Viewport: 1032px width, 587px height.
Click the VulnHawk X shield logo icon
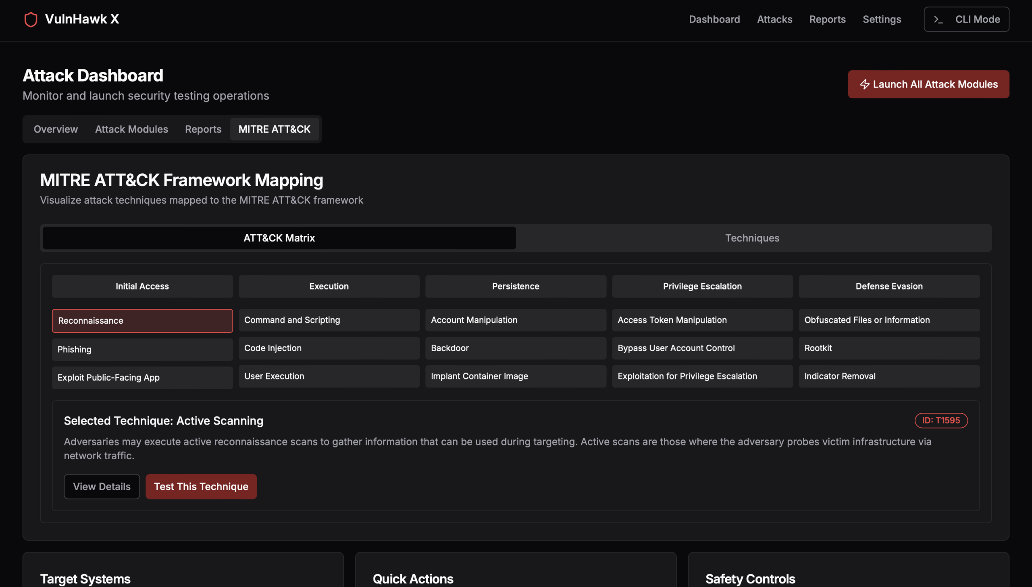31,19
